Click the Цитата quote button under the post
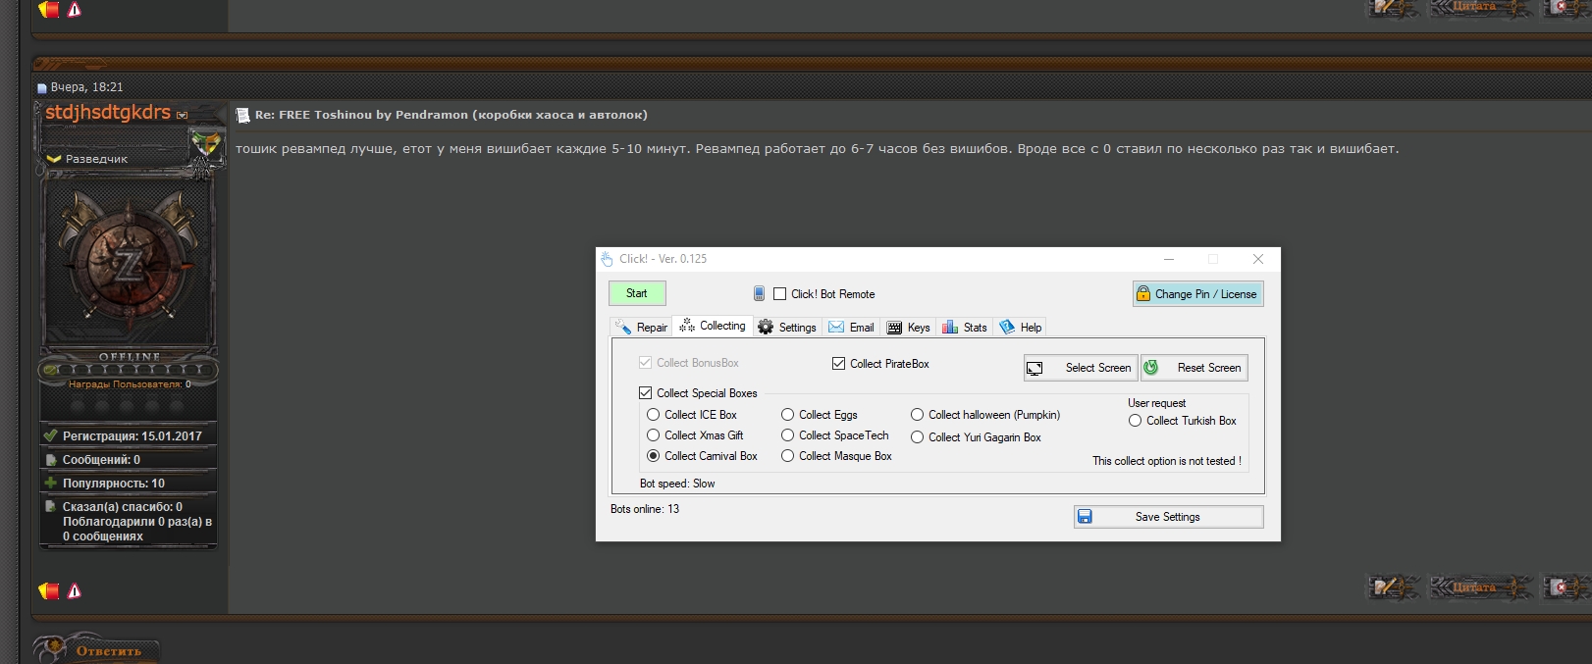 pyautogui.click(x=1479, y=587)
